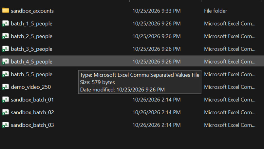Click the sandbox_batch_01 CSV file icon
The image size is (264, 149).
(x=5, y=100)
